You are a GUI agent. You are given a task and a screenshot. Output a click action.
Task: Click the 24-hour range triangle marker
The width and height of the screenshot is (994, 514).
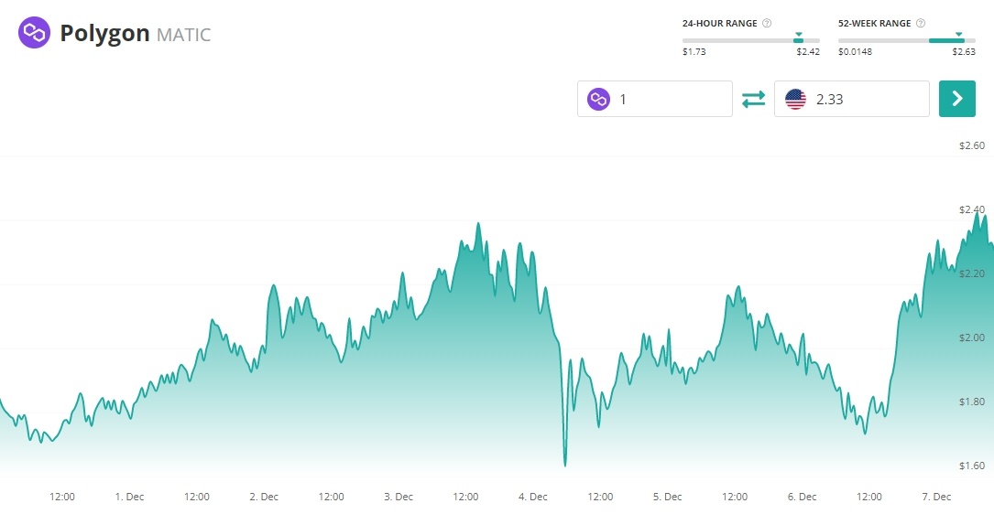point(798,35)
